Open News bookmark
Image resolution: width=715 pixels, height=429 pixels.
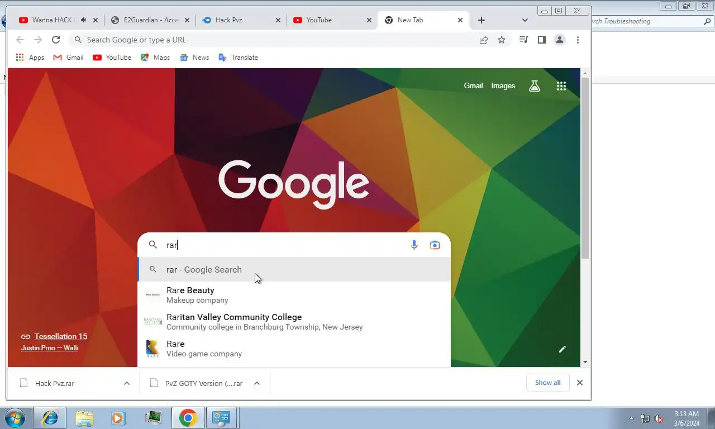pyautogui.click(x=194, y=58)
